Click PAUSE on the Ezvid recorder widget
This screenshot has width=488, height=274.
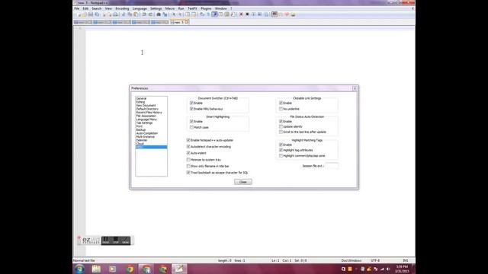(106, 241)
